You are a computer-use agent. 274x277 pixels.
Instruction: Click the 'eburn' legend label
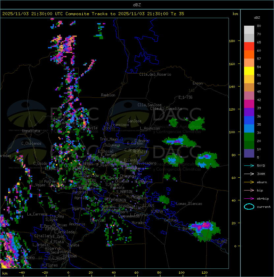[x=262, y=182]
